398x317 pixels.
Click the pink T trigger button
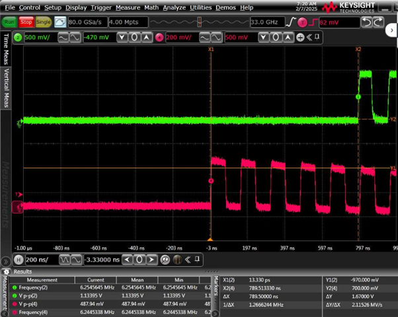[x=302, y=22]
